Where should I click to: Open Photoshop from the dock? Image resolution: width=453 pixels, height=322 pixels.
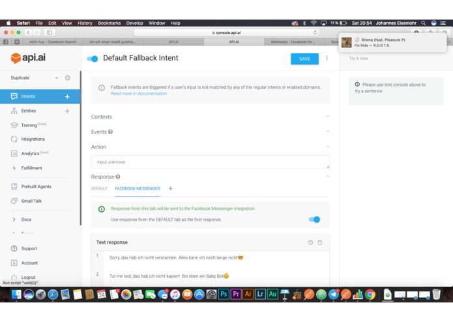point(224,294)
